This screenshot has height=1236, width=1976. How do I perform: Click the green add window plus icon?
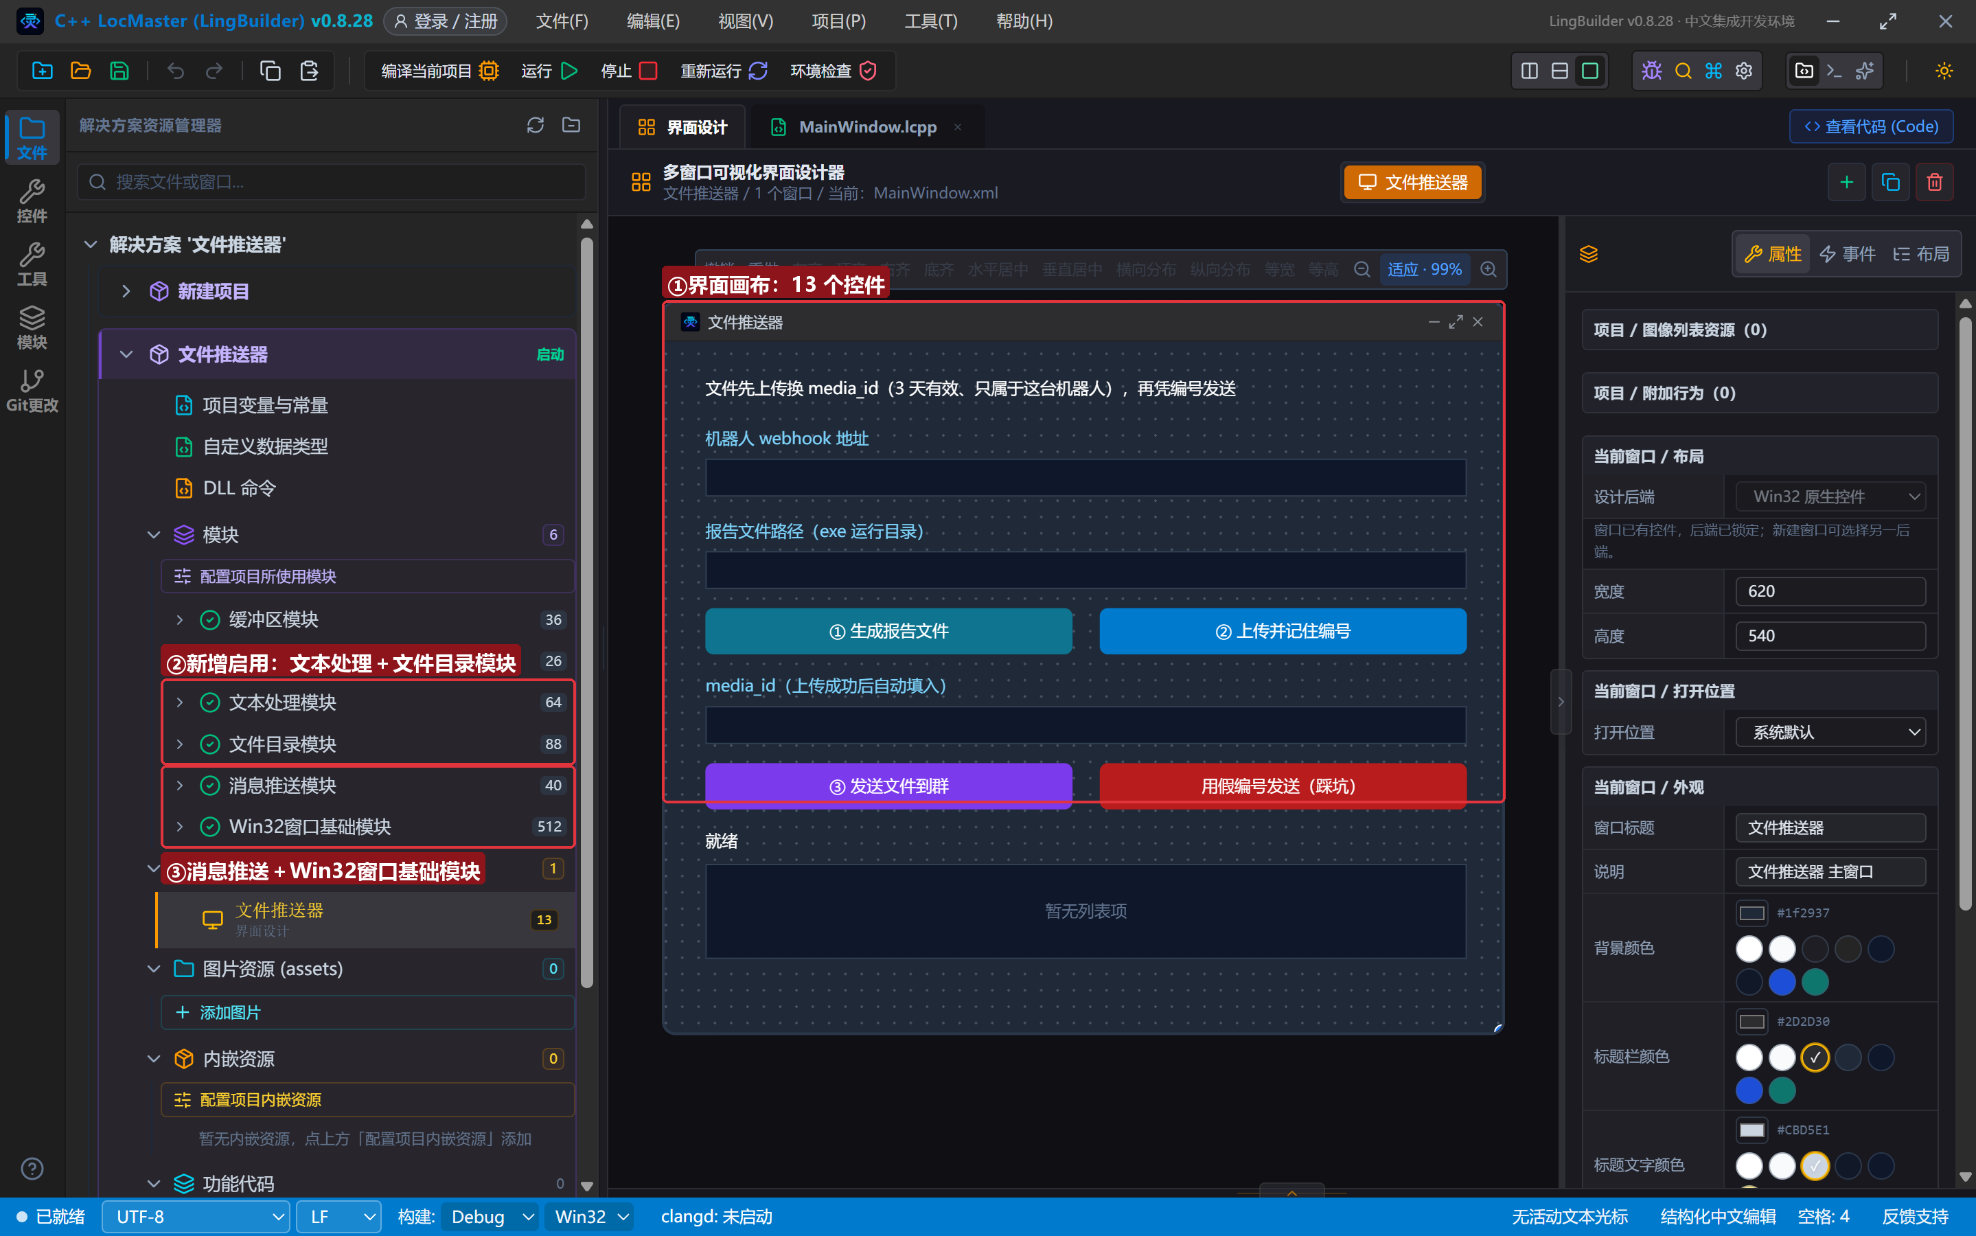pos(1846,181)
